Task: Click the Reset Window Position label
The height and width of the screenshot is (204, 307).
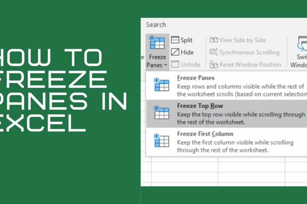Action: pos(250,64)
